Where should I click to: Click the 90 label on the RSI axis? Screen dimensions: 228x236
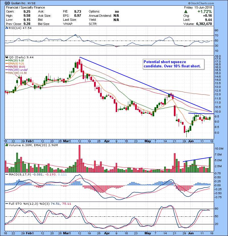tap(217, 30)
